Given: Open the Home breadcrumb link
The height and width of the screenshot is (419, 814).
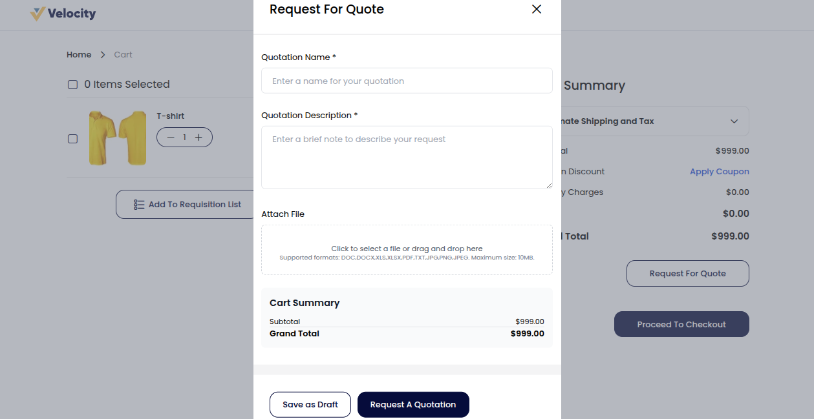Looking at the screenshot, I should [78, 54].
